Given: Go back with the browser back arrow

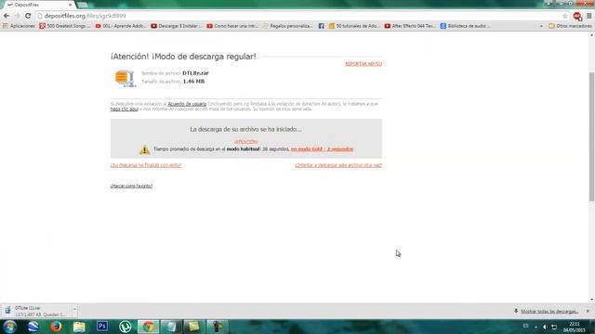Looking at the screenshot, I should pyautogui.click(x=7, y=16).
